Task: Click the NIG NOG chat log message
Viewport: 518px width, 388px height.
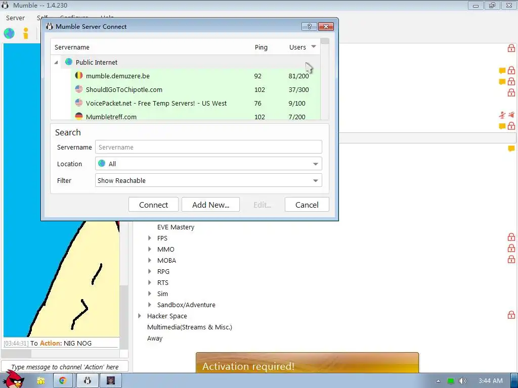Action: (61, 343)
